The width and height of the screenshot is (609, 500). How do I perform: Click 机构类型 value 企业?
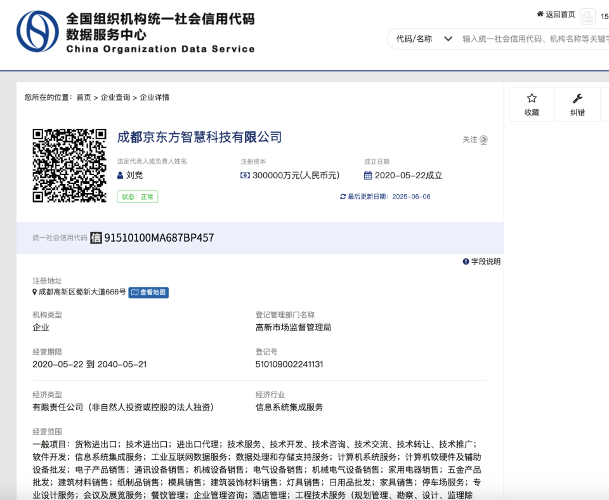(41, 327)
